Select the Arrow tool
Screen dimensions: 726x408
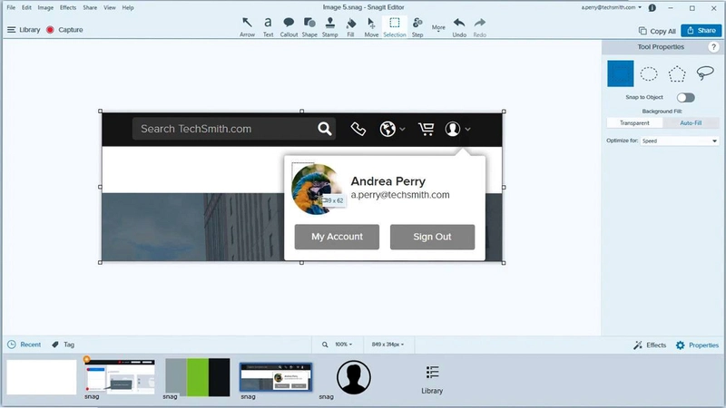[x=247, y=27]
